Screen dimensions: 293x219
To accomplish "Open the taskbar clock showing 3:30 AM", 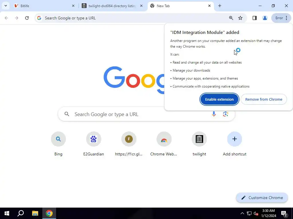I will point(268,213).
